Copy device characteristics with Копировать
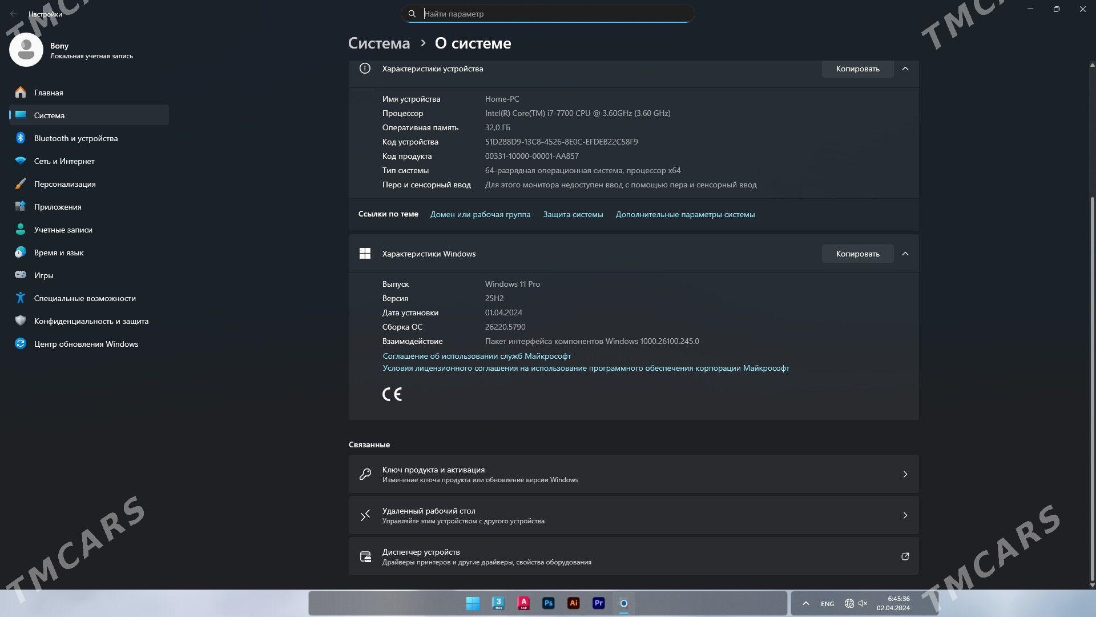1096x617 pixels. click(857, 69)
